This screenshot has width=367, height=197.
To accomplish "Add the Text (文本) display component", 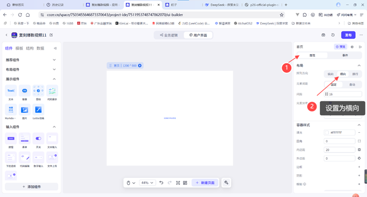I will pyautogui.click(x=11, y=91).
